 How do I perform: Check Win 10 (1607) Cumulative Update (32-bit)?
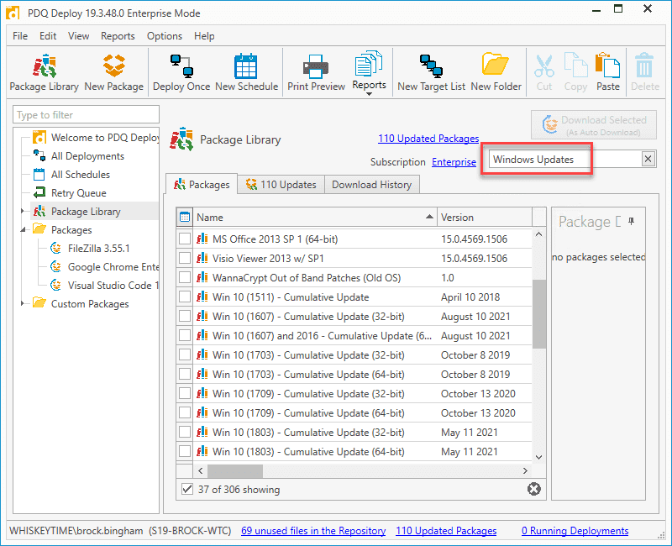coord(185,316)
